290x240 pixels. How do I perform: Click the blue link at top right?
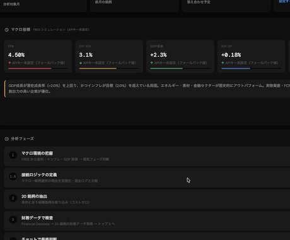pos(284,2)
